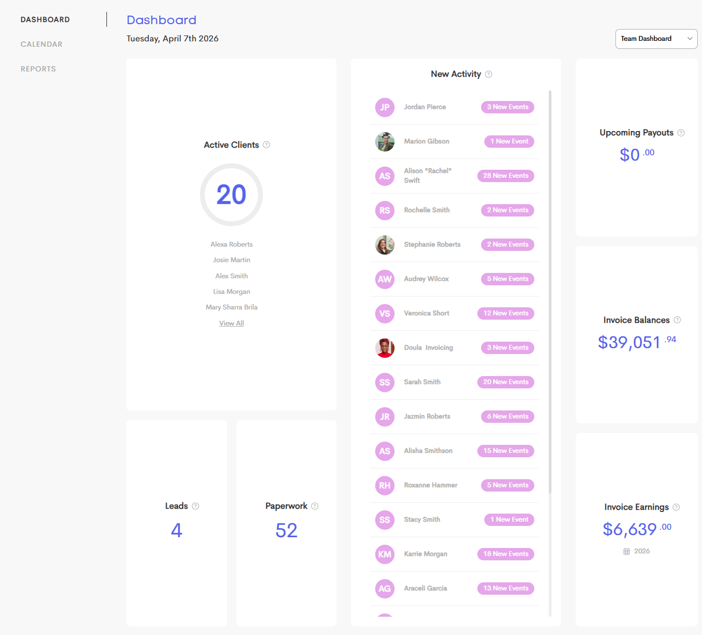Open Reports in the sidebar
Viewport: 702px width, 635px height.
(x=38, y=69)
